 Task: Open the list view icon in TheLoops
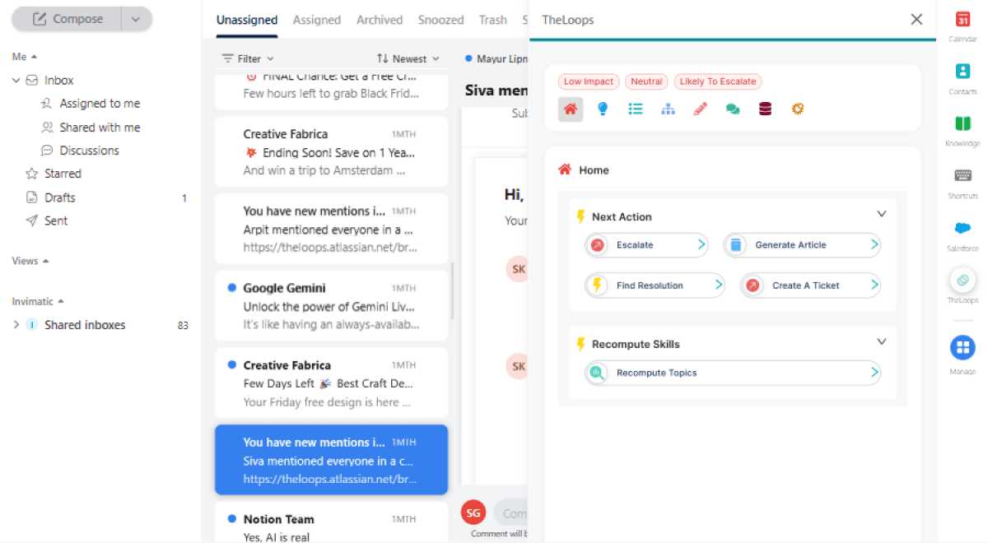[635, 109]
